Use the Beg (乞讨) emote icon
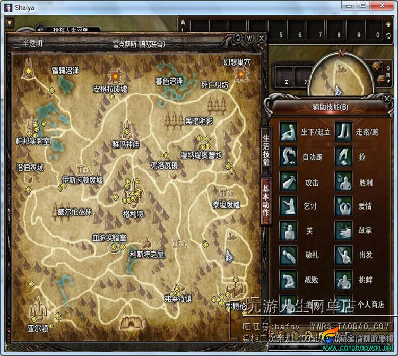 pos(288,206)
